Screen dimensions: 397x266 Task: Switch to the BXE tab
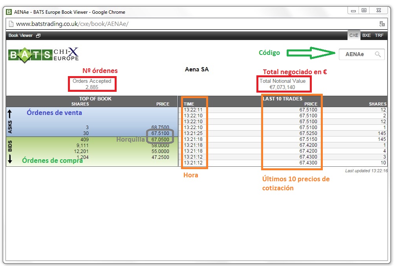pyautogui.click(x=366, y=35)
